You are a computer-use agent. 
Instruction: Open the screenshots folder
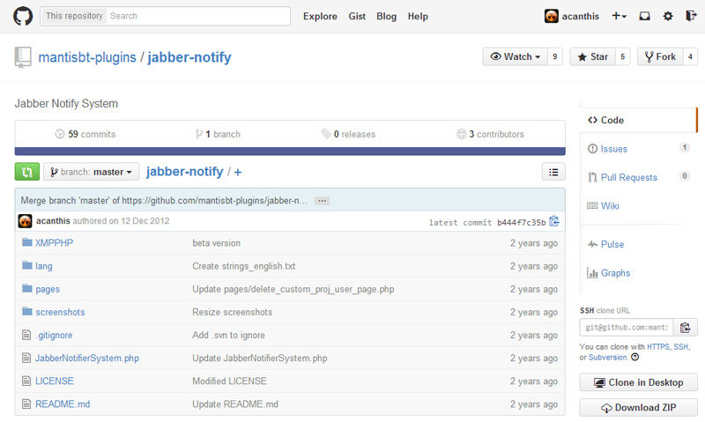click(x=60, y=312)
